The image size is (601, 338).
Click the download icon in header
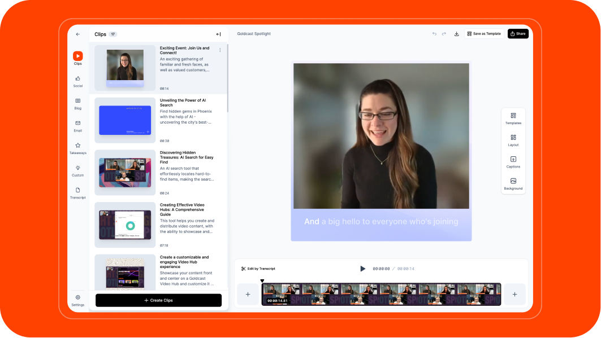click(x=456, y=34)
